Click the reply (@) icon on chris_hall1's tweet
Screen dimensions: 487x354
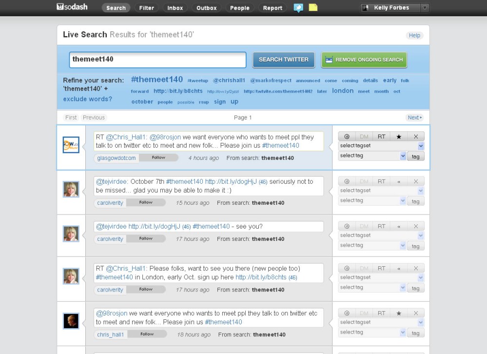(347, 313)
